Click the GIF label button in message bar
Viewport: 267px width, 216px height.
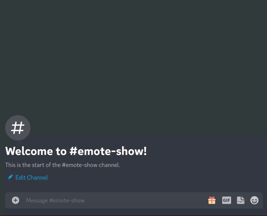[x=227, y=200]
